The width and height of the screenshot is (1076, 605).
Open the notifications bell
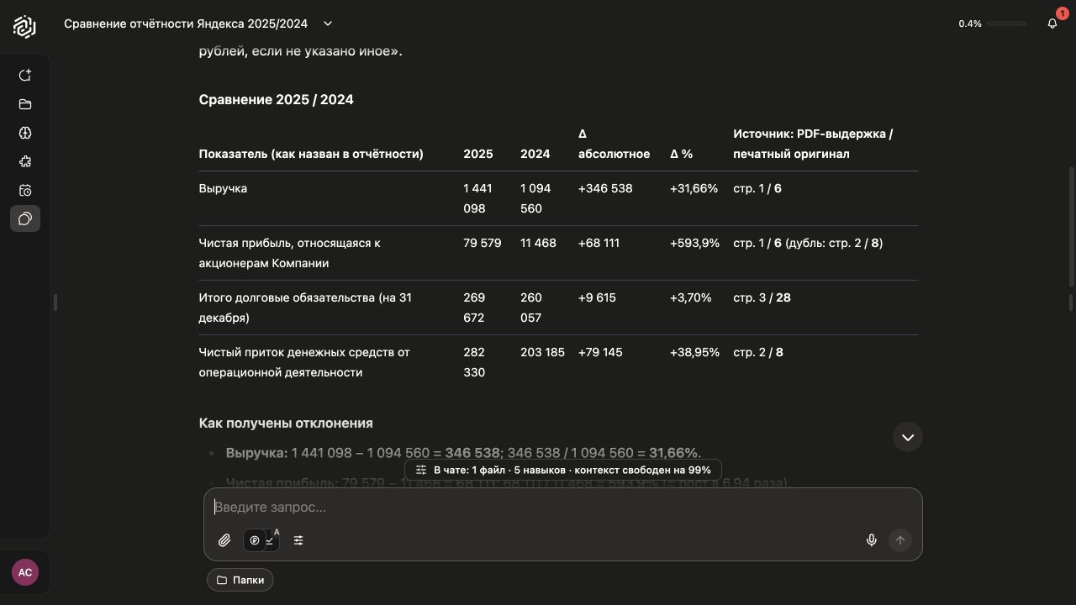1052,24
